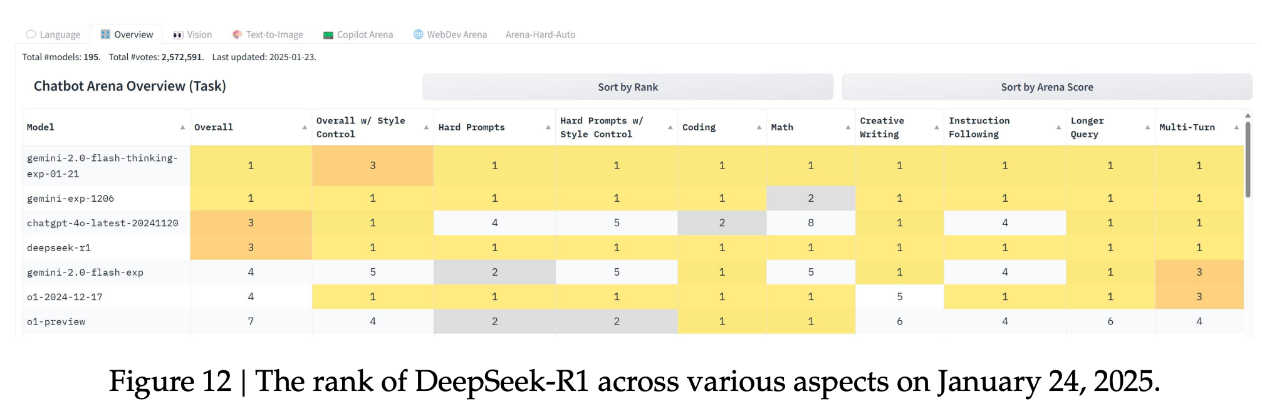Click chatgpt-4o-latest Coding rank 2 cell
The image size is (1262, 416).
[722, 223]
